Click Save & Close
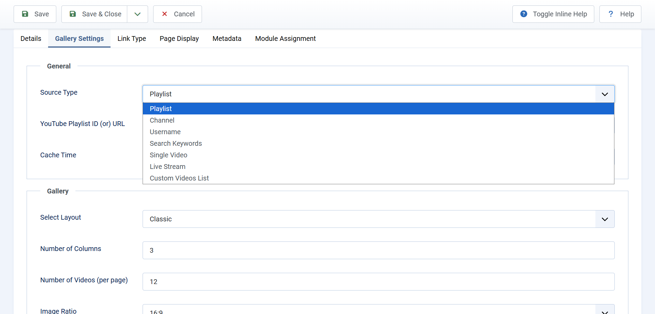Image resolution: width=655 pixels, height=314 pixels. (94, 14)
